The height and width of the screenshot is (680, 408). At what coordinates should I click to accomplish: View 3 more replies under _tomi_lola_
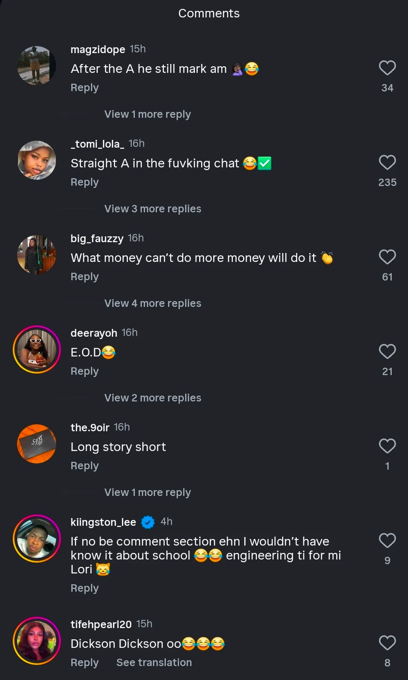click(153, 209)
